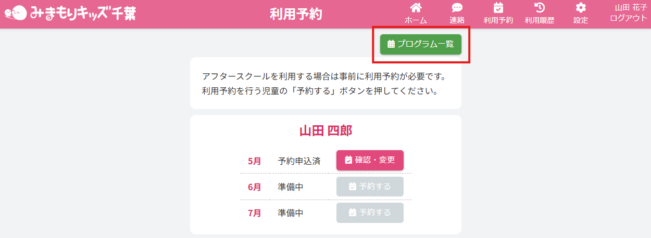Open the 利用履歴 history clock icon
The width and height of the screenshot is (651, 238).
pyautogui.click(x=540, y=7)
